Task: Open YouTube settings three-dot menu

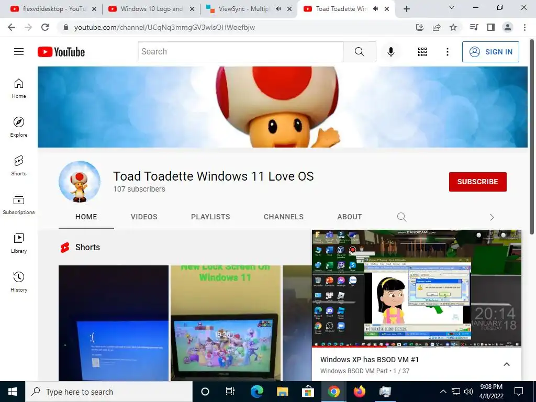Action: point(447,52)
